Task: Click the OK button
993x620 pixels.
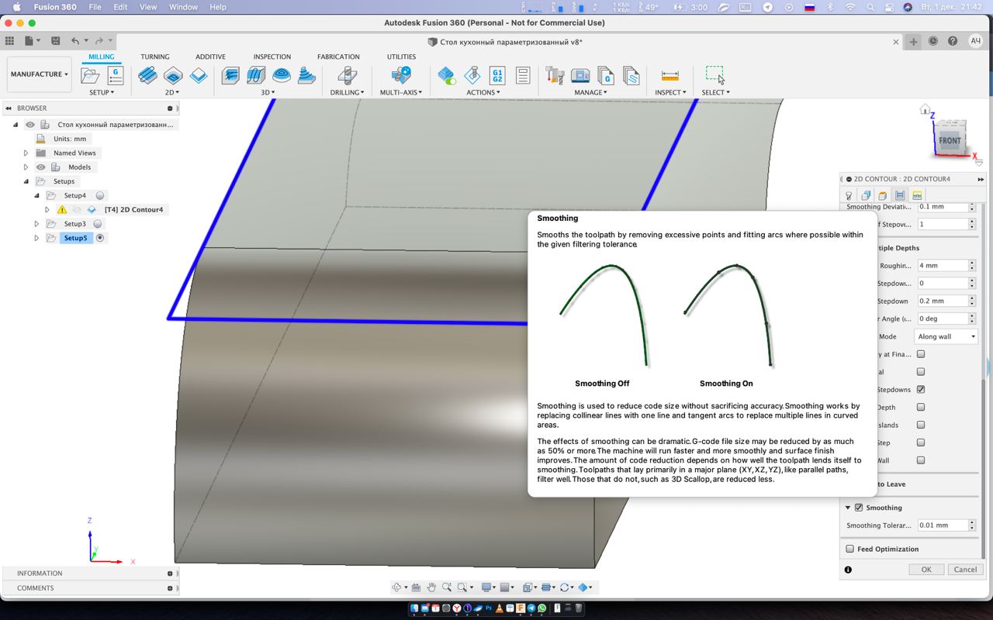Action: point(926,569)
